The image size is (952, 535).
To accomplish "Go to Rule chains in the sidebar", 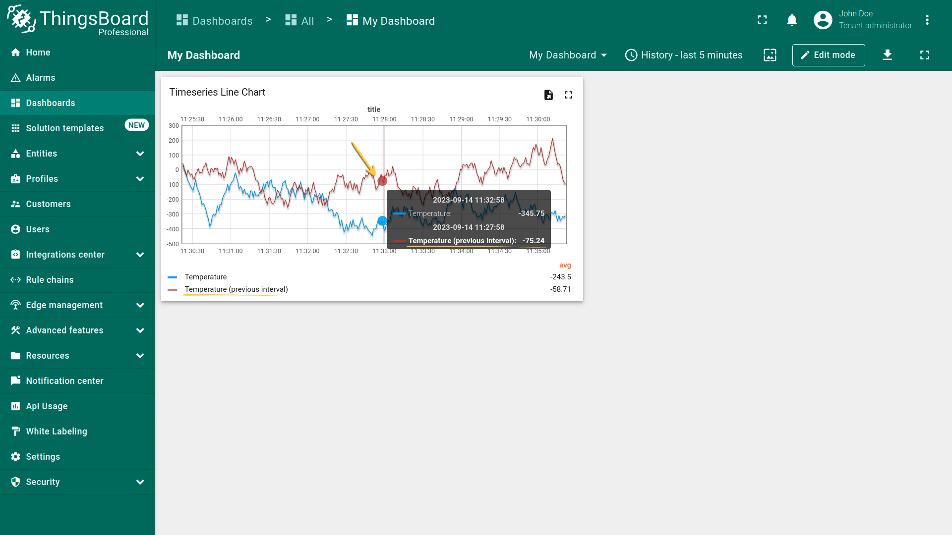I will pos(50,280).
